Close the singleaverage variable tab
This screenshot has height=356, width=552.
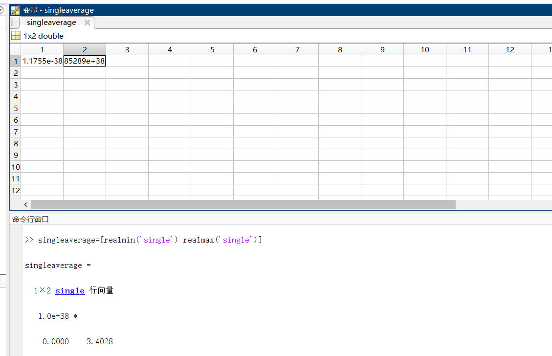pyautogui.click(x=88, y=22)
